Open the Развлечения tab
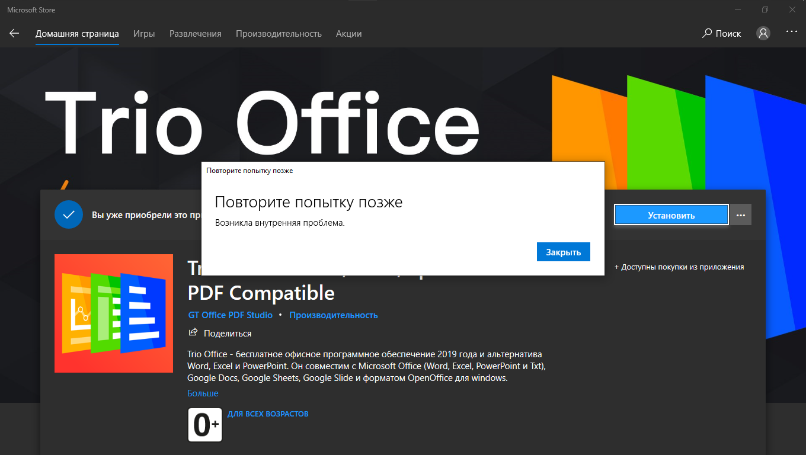Screen dimensions: 806x455 196,34
